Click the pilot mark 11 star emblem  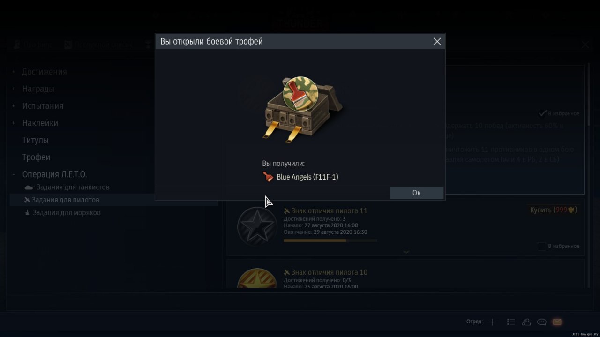[x=257, y=227]
